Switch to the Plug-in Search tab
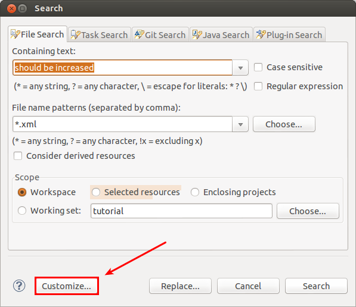 pyautogui.click(x=289, y=35)
